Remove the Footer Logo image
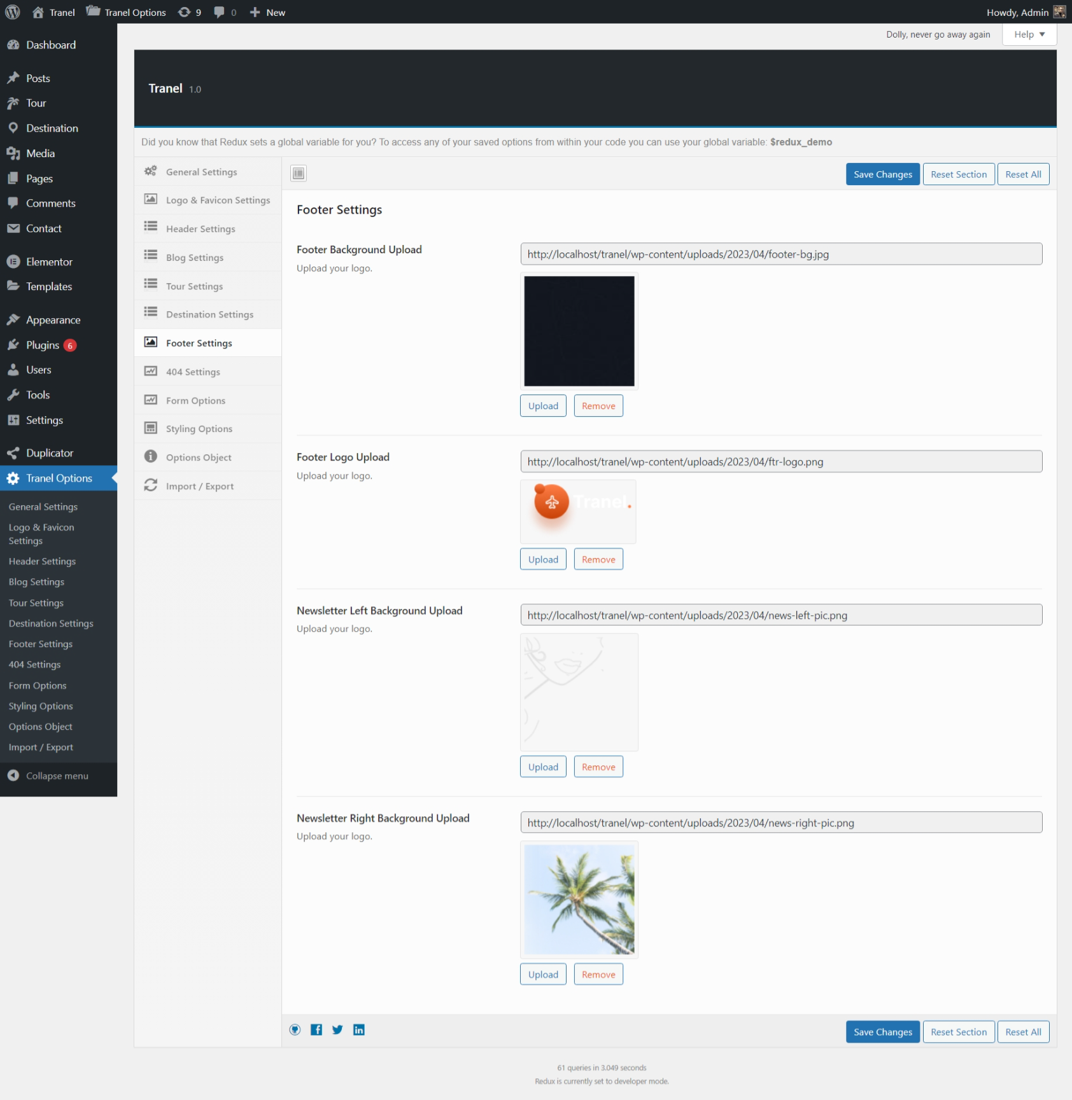 click(598, 559)
